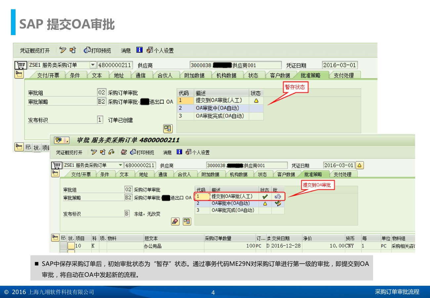Open the 机构数据 tab in lower window
Screen dimensions: 430x298
tap(238, 174)
